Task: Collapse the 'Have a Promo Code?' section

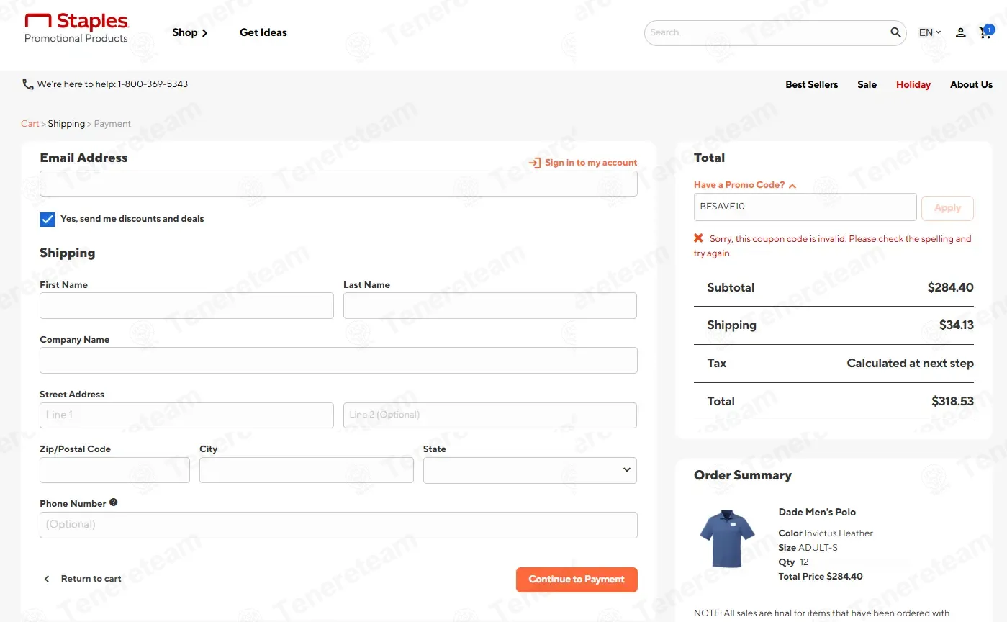Action: click(745, 185)
